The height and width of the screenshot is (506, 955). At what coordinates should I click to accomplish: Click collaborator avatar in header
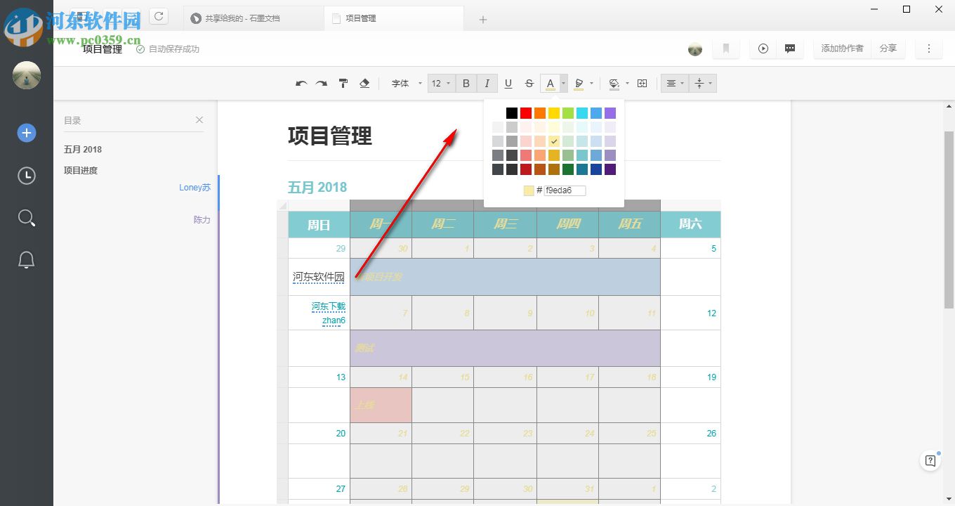coord(695,48)
